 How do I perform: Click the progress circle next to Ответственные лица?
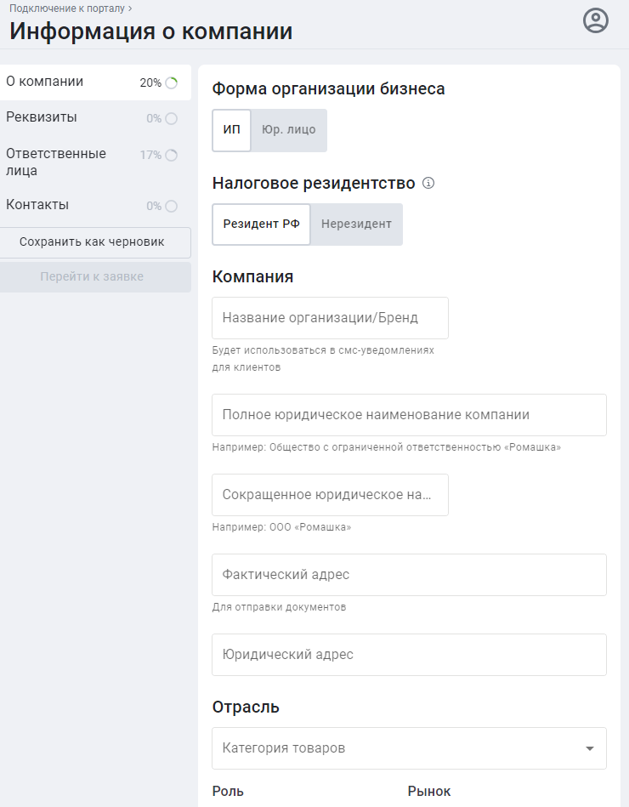click(173, 155)
